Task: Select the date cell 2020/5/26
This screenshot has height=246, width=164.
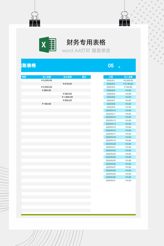Action: (x=111, y=164)
